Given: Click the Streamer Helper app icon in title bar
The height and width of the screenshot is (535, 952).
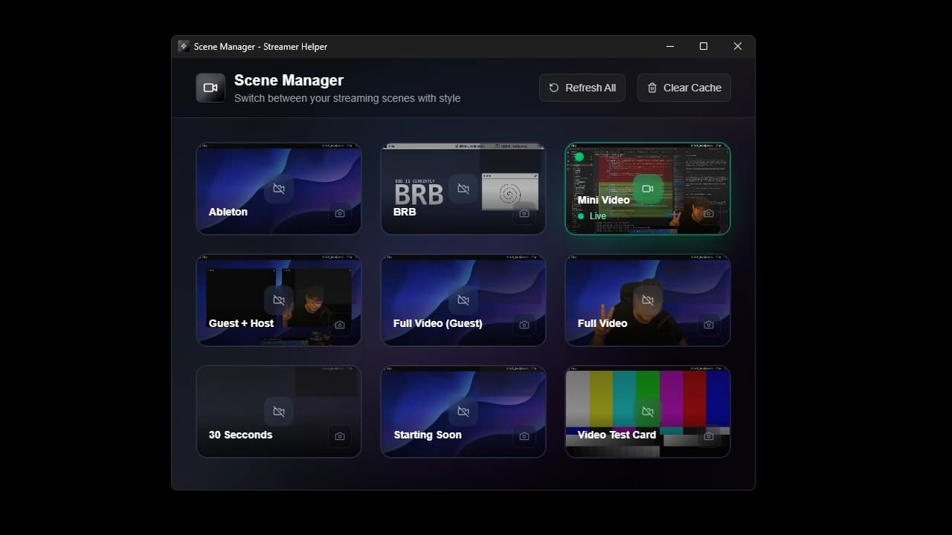Looking at the screenshot, I should (x=184, y=46).
